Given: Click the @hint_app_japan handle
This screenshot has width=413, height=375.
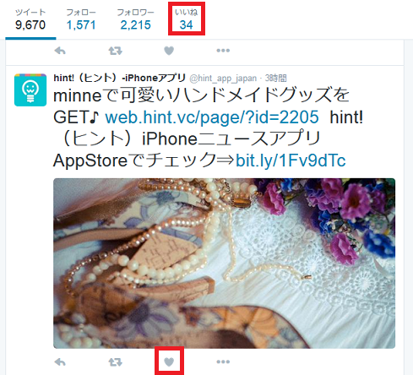Looking at the screenshot, I should [223, 79].
